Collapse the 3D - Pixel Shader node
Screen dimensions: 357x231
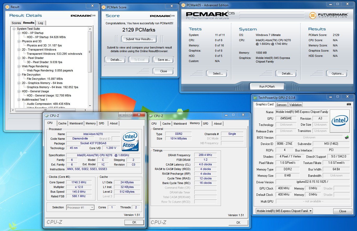[19, 58]
